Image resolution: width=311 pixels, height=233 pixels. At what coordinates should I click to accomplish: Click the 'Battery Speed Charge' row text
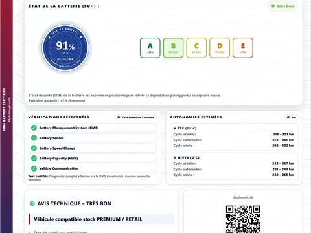pyautogui.click(x=57, y=148)
